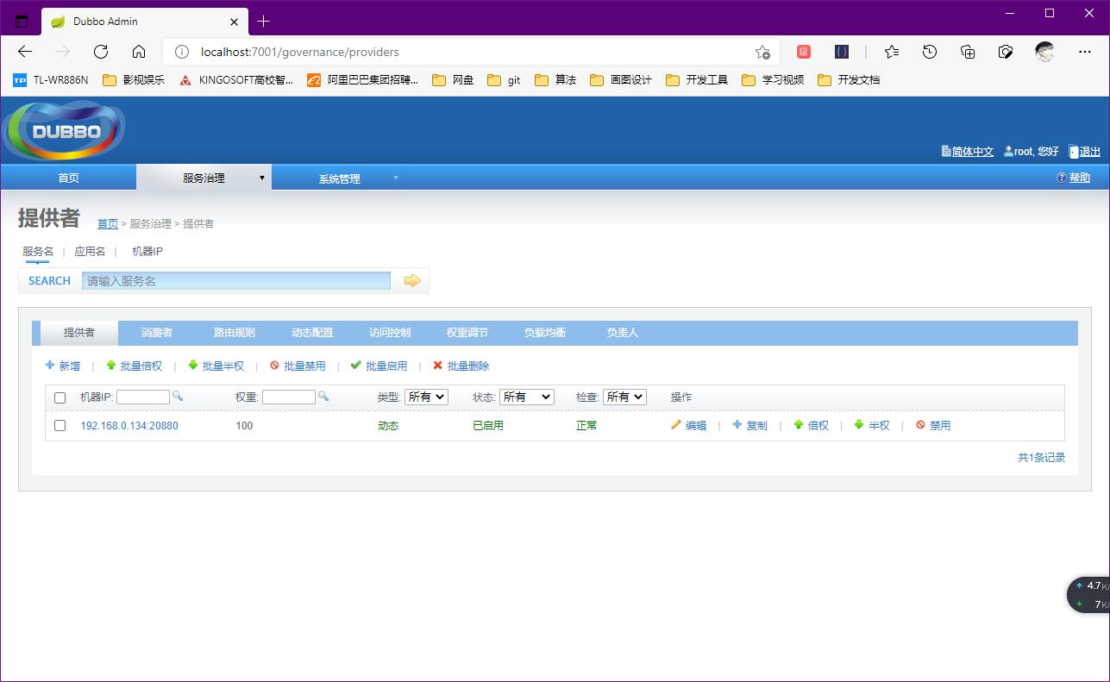The height and width of the screenshot is (682, 1110).
Task: Add page to favorites star icon
Action: 762,52
